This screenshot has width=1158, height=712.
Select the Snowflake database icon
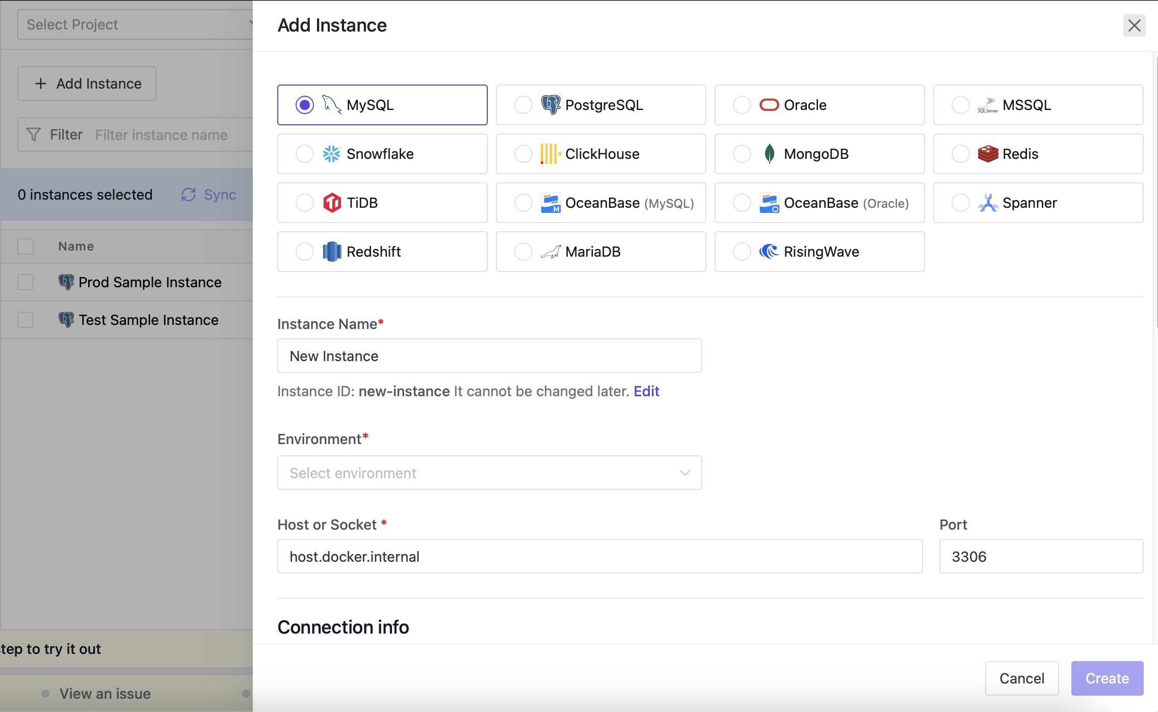click(x=331, y=154)
